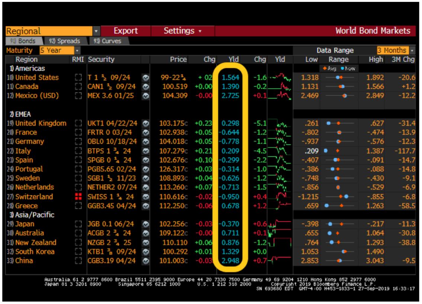
Task: Switch to the 93) Curves tab
Action: tap(108, 41)
